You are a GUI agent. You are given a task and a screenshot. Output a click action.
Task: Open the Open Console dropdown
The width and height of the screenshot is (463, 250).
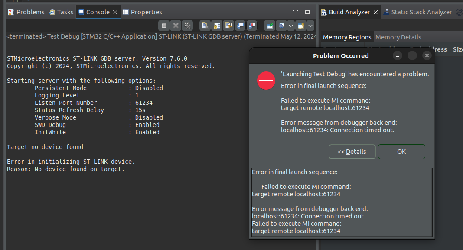pos(310,25)
